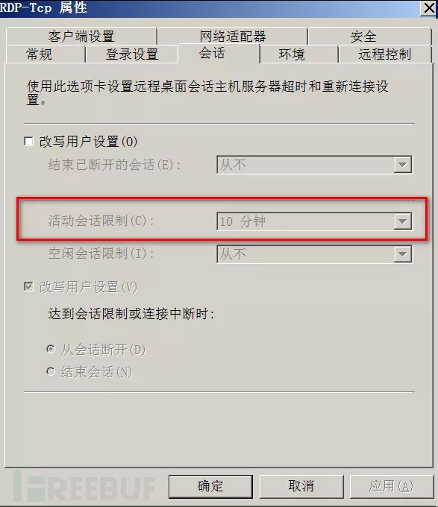Toggle the 改写用户设置(V) checkbox

point(29,286)
